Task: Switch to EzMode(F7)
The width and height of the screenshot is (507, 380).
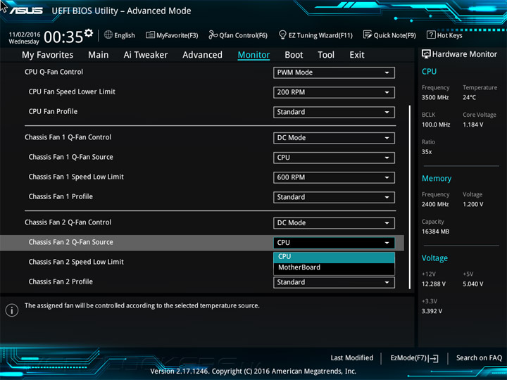Action: tap(415, 358)
